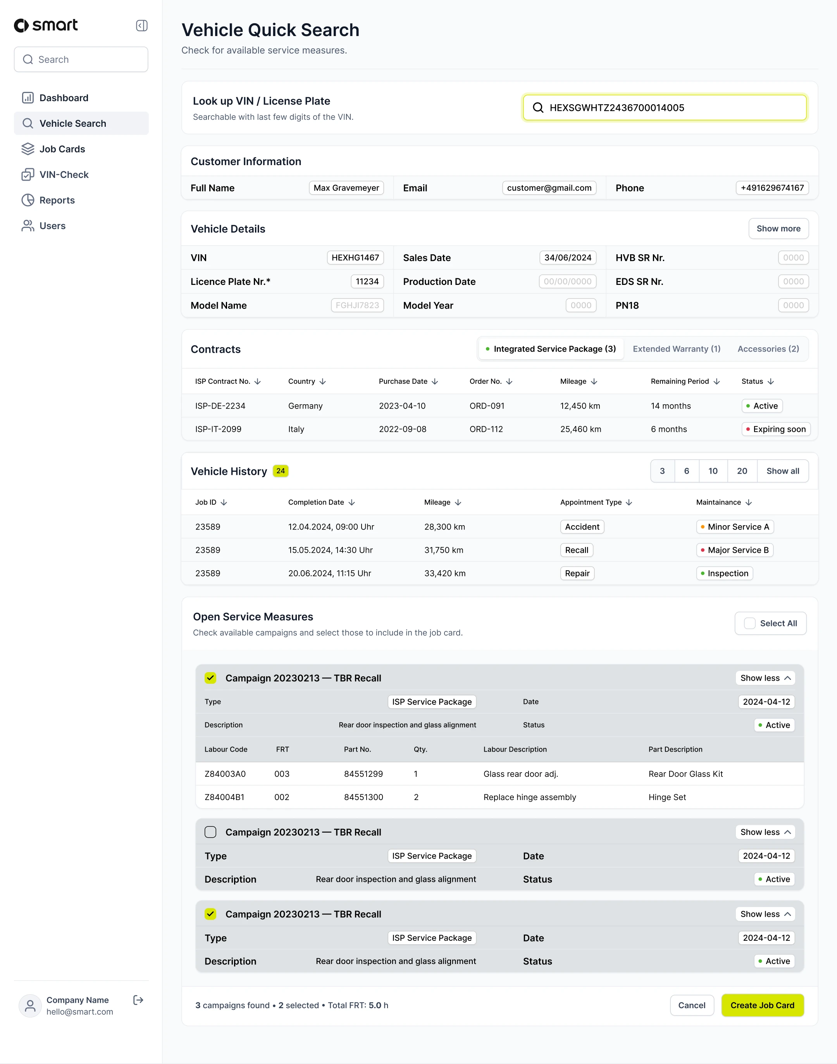Expand Vehicle Details with Show more

[778, 229]
